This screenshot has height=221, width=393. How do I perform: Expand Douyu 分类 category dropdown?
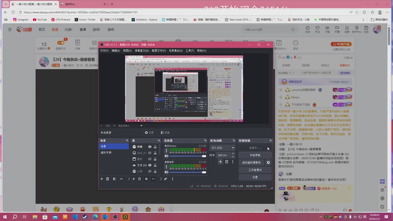click(x=68, y=29)
